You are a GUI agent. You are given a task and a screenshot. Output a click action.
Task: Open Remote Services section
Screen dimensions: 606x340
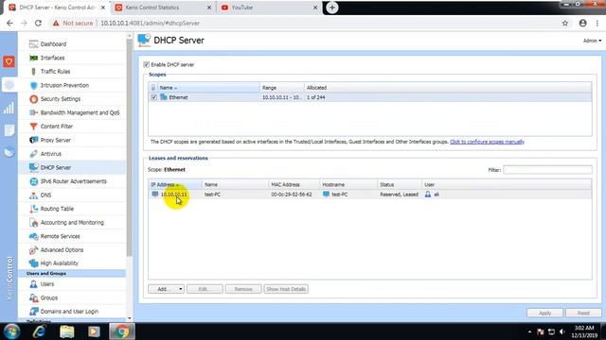point(60,236)
